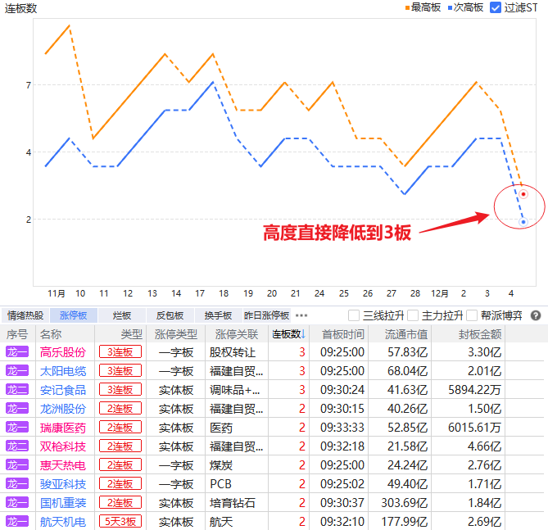Click the 2连板 tag for 瑞康医药
Image resolution: width=548 pixels, height=530 pixels.
[120, 428]
